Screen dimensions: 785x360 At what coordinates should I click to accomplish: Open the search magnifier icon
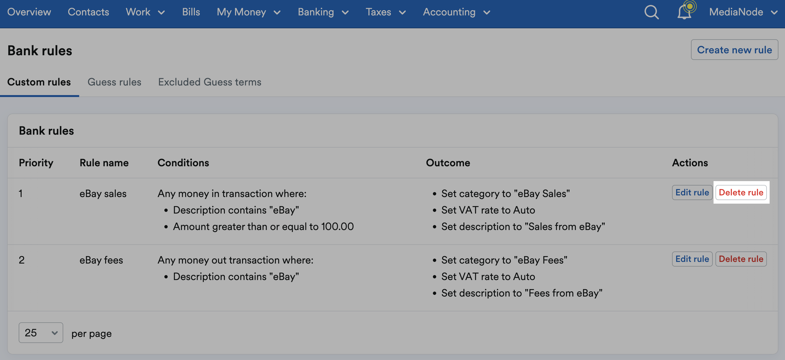coord(651,12)
